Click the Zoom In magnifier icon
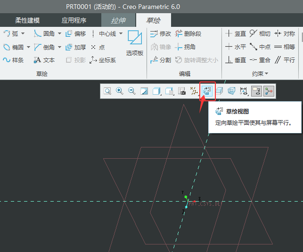Image resolution: width=303 pixels, height=252 pixels. 120,91
